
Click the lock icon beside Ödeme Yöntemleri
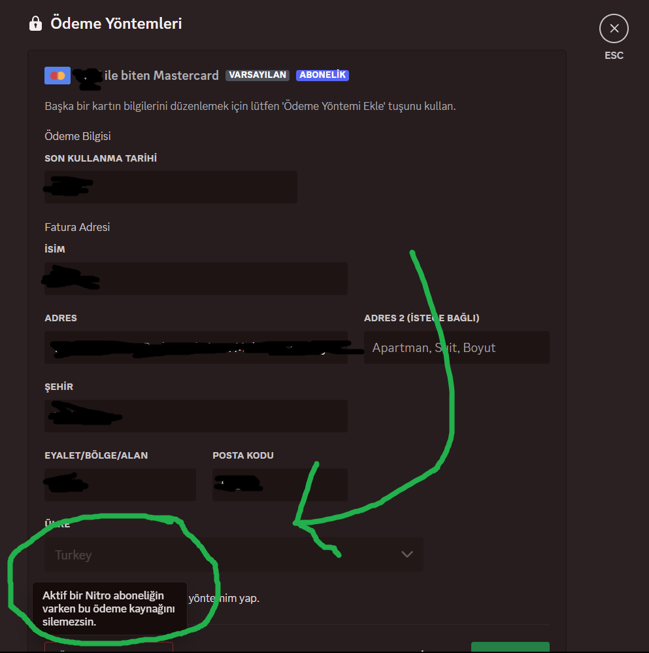point(35,24)
